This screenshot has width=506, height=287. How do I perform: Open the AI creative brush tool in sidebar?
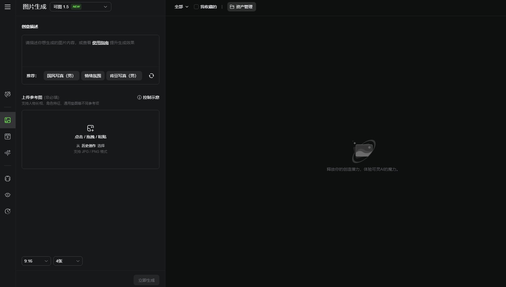point(8,94)
